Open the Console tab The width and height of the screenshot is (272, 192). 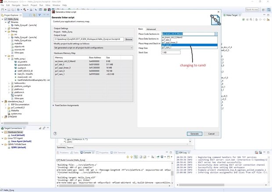point(86,153)
